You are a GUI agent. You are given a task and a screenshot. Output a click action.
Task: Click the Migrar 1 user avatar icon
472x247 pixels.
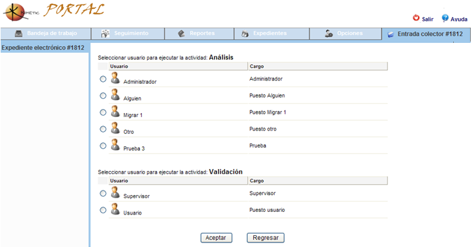115,111
